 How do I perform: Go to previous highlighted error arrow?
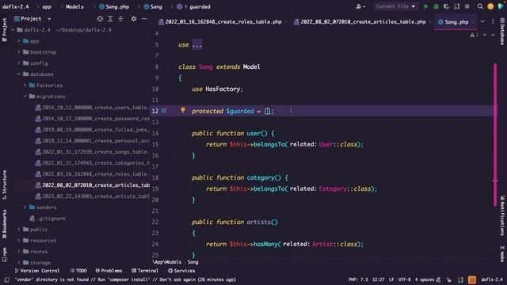484,35
